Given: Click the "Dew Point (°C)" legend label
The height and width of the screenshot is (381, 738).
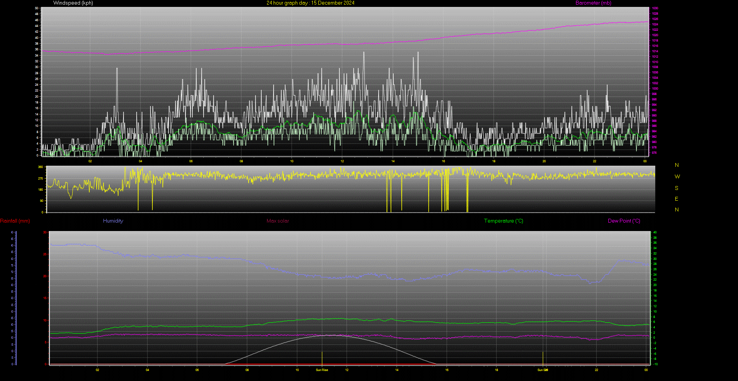Looking at the screenshot, I should [x=624, y=221].
